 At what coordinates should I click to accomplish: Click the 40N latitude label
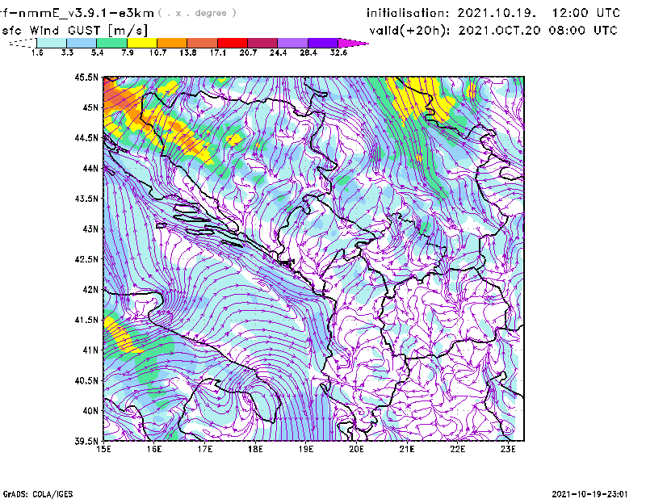90,411
